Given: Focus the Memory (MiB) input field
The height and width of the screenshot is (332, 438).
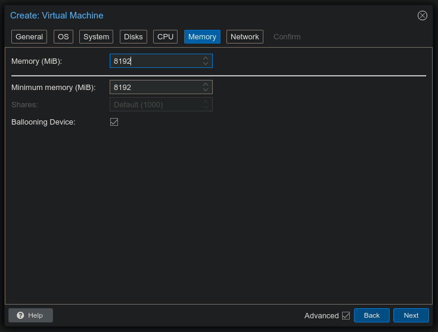Looking at the screenshot, I should point(155,61).
